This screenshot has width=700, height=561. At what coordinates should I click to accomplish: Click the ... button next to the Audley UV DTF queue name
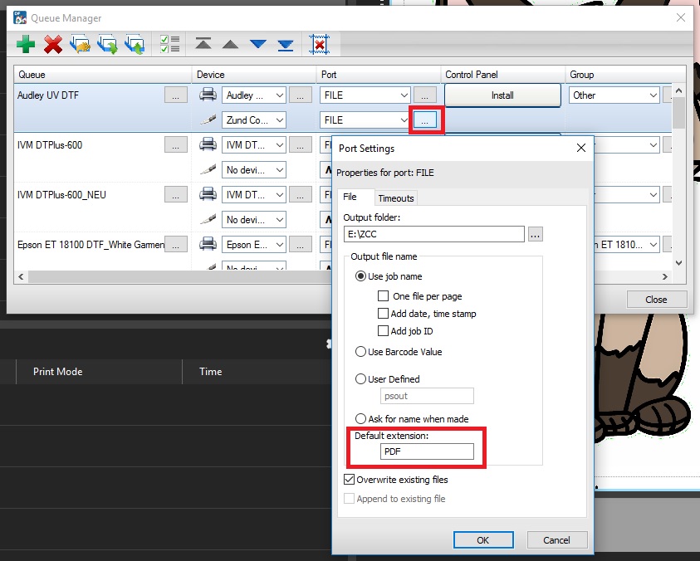click(x=176, y=95)
